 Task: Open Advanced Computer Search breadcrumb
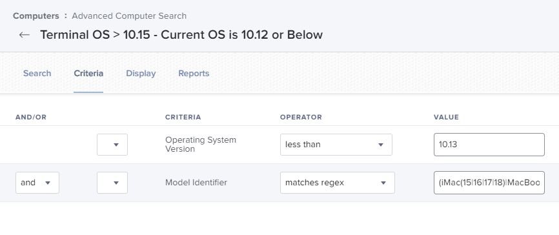coord(129,16)
